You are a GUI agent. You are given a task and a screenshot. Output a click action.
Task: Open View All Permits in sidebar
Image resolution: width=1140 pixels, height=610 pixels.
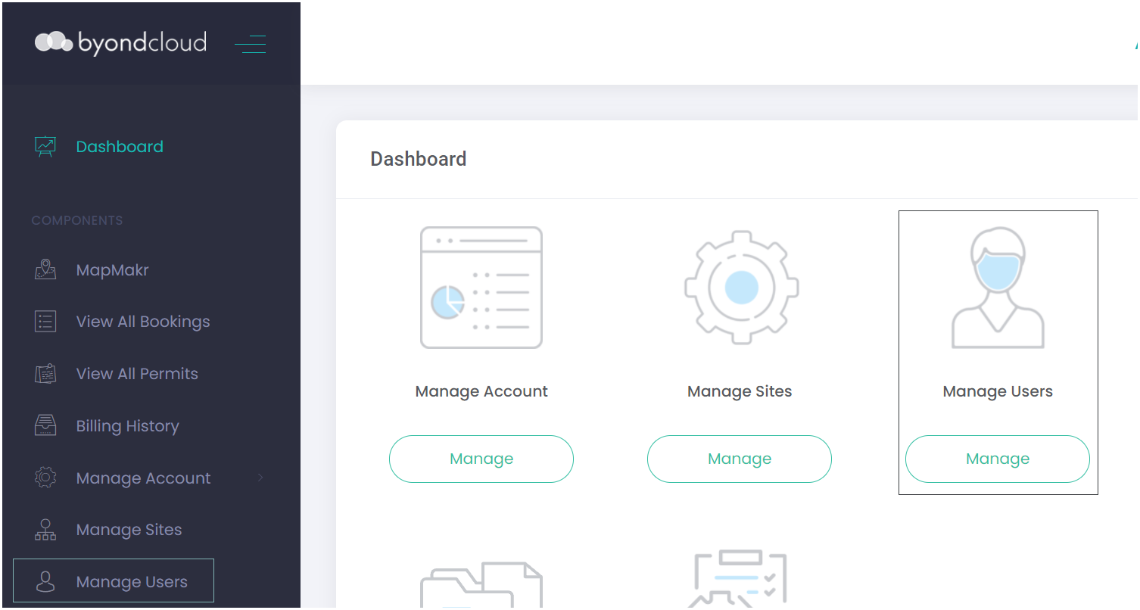[137, 374]
